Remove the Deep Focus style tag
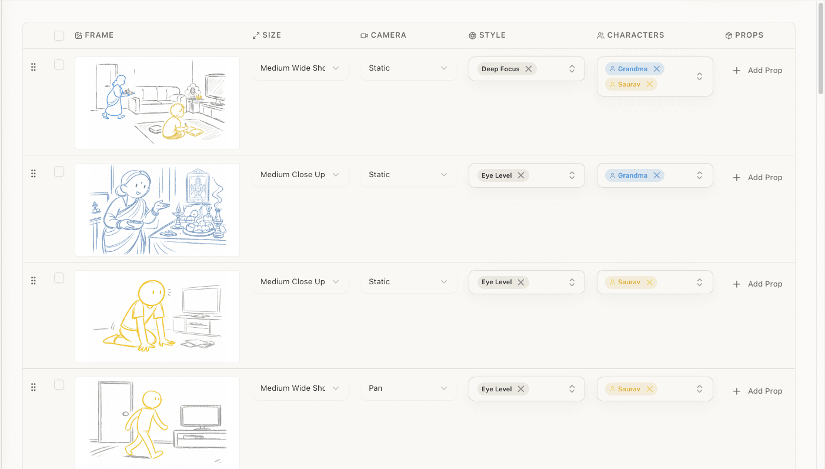Viewport: 825px width, 469px height. tap(528, 68)
